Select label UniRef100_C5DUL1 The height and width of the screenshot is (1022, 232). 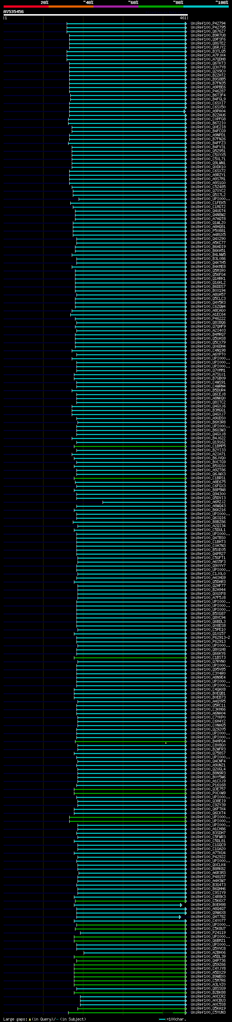pos(208,530)
